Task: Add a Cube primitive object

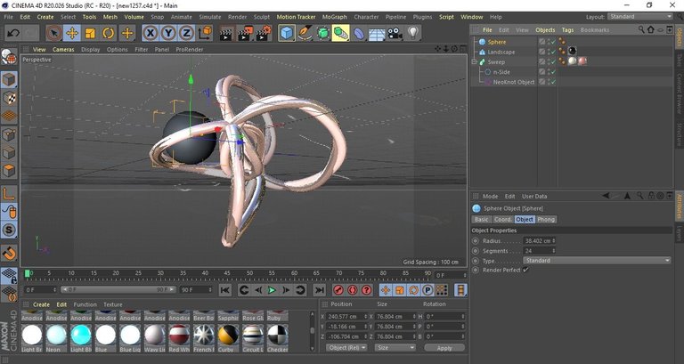Action: pos(287,33)
